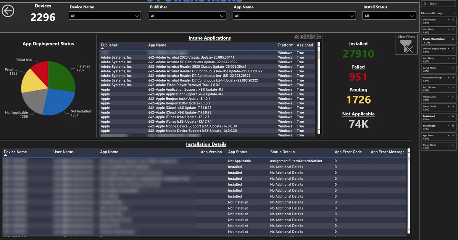
Task: Expand the Is Managed filter card
Action: tap(449, 126)
